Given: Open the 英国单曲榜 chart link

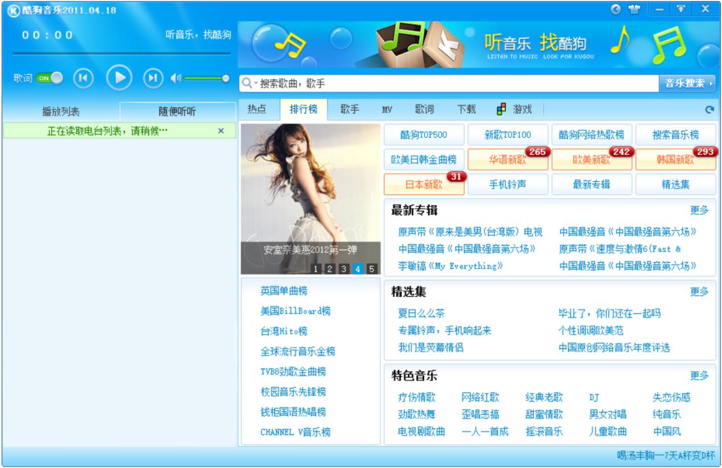Looking at the screenshot, I should tap(284, 291).
